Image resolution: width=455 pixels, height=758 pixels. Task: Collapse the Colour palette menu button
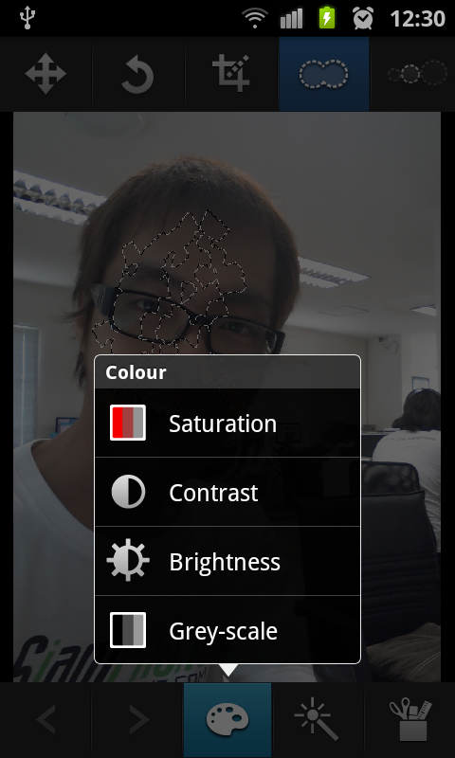coord(227,720)
